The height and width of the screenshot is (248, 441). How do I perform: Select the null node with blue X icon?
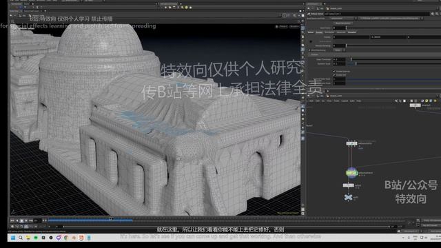348,198
